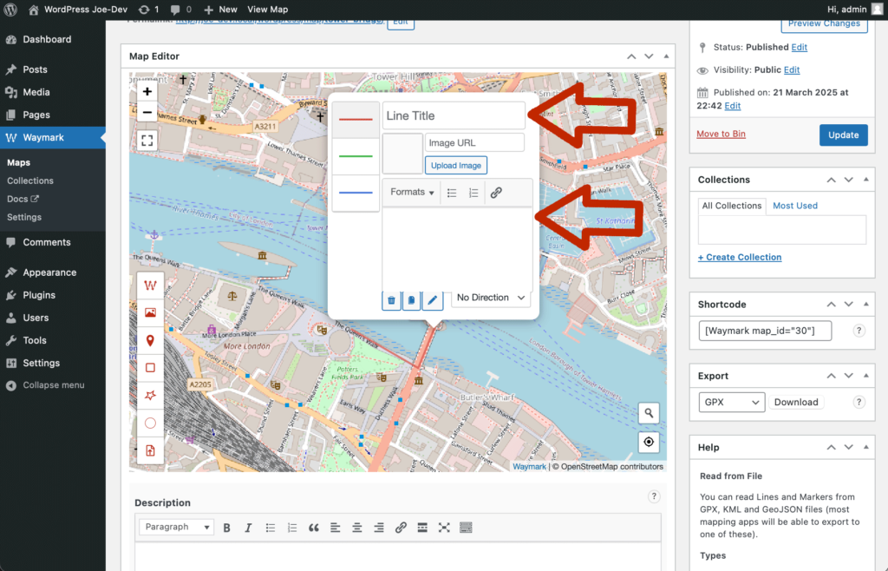Choose the green line colour swatch
This screenshot has width=888, height=571.
click(x=356, y=156)
